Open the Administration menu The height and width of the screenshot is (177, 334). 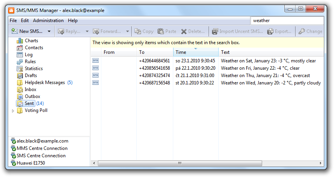(48, 21)
